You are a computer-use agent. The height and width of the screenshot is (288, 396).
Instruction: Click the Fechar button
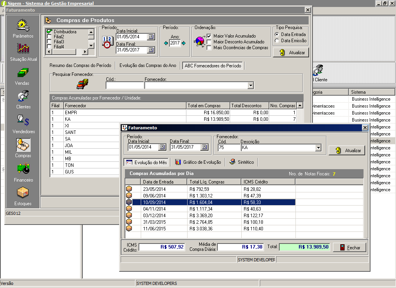pos(349,247)
